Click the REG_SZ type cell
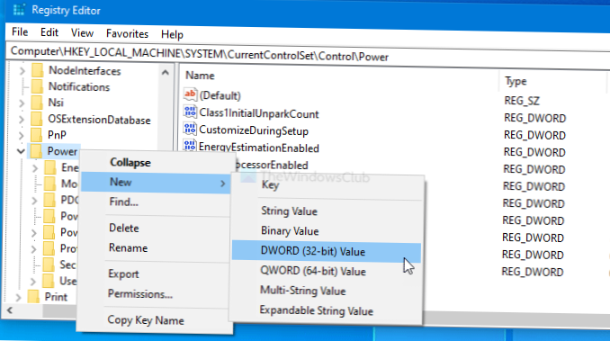Viewport: 610px width, 341px height. click(522, 101)
